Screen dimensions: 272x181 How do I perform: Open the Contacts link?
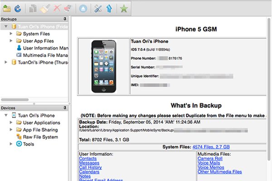coord(88,158)
